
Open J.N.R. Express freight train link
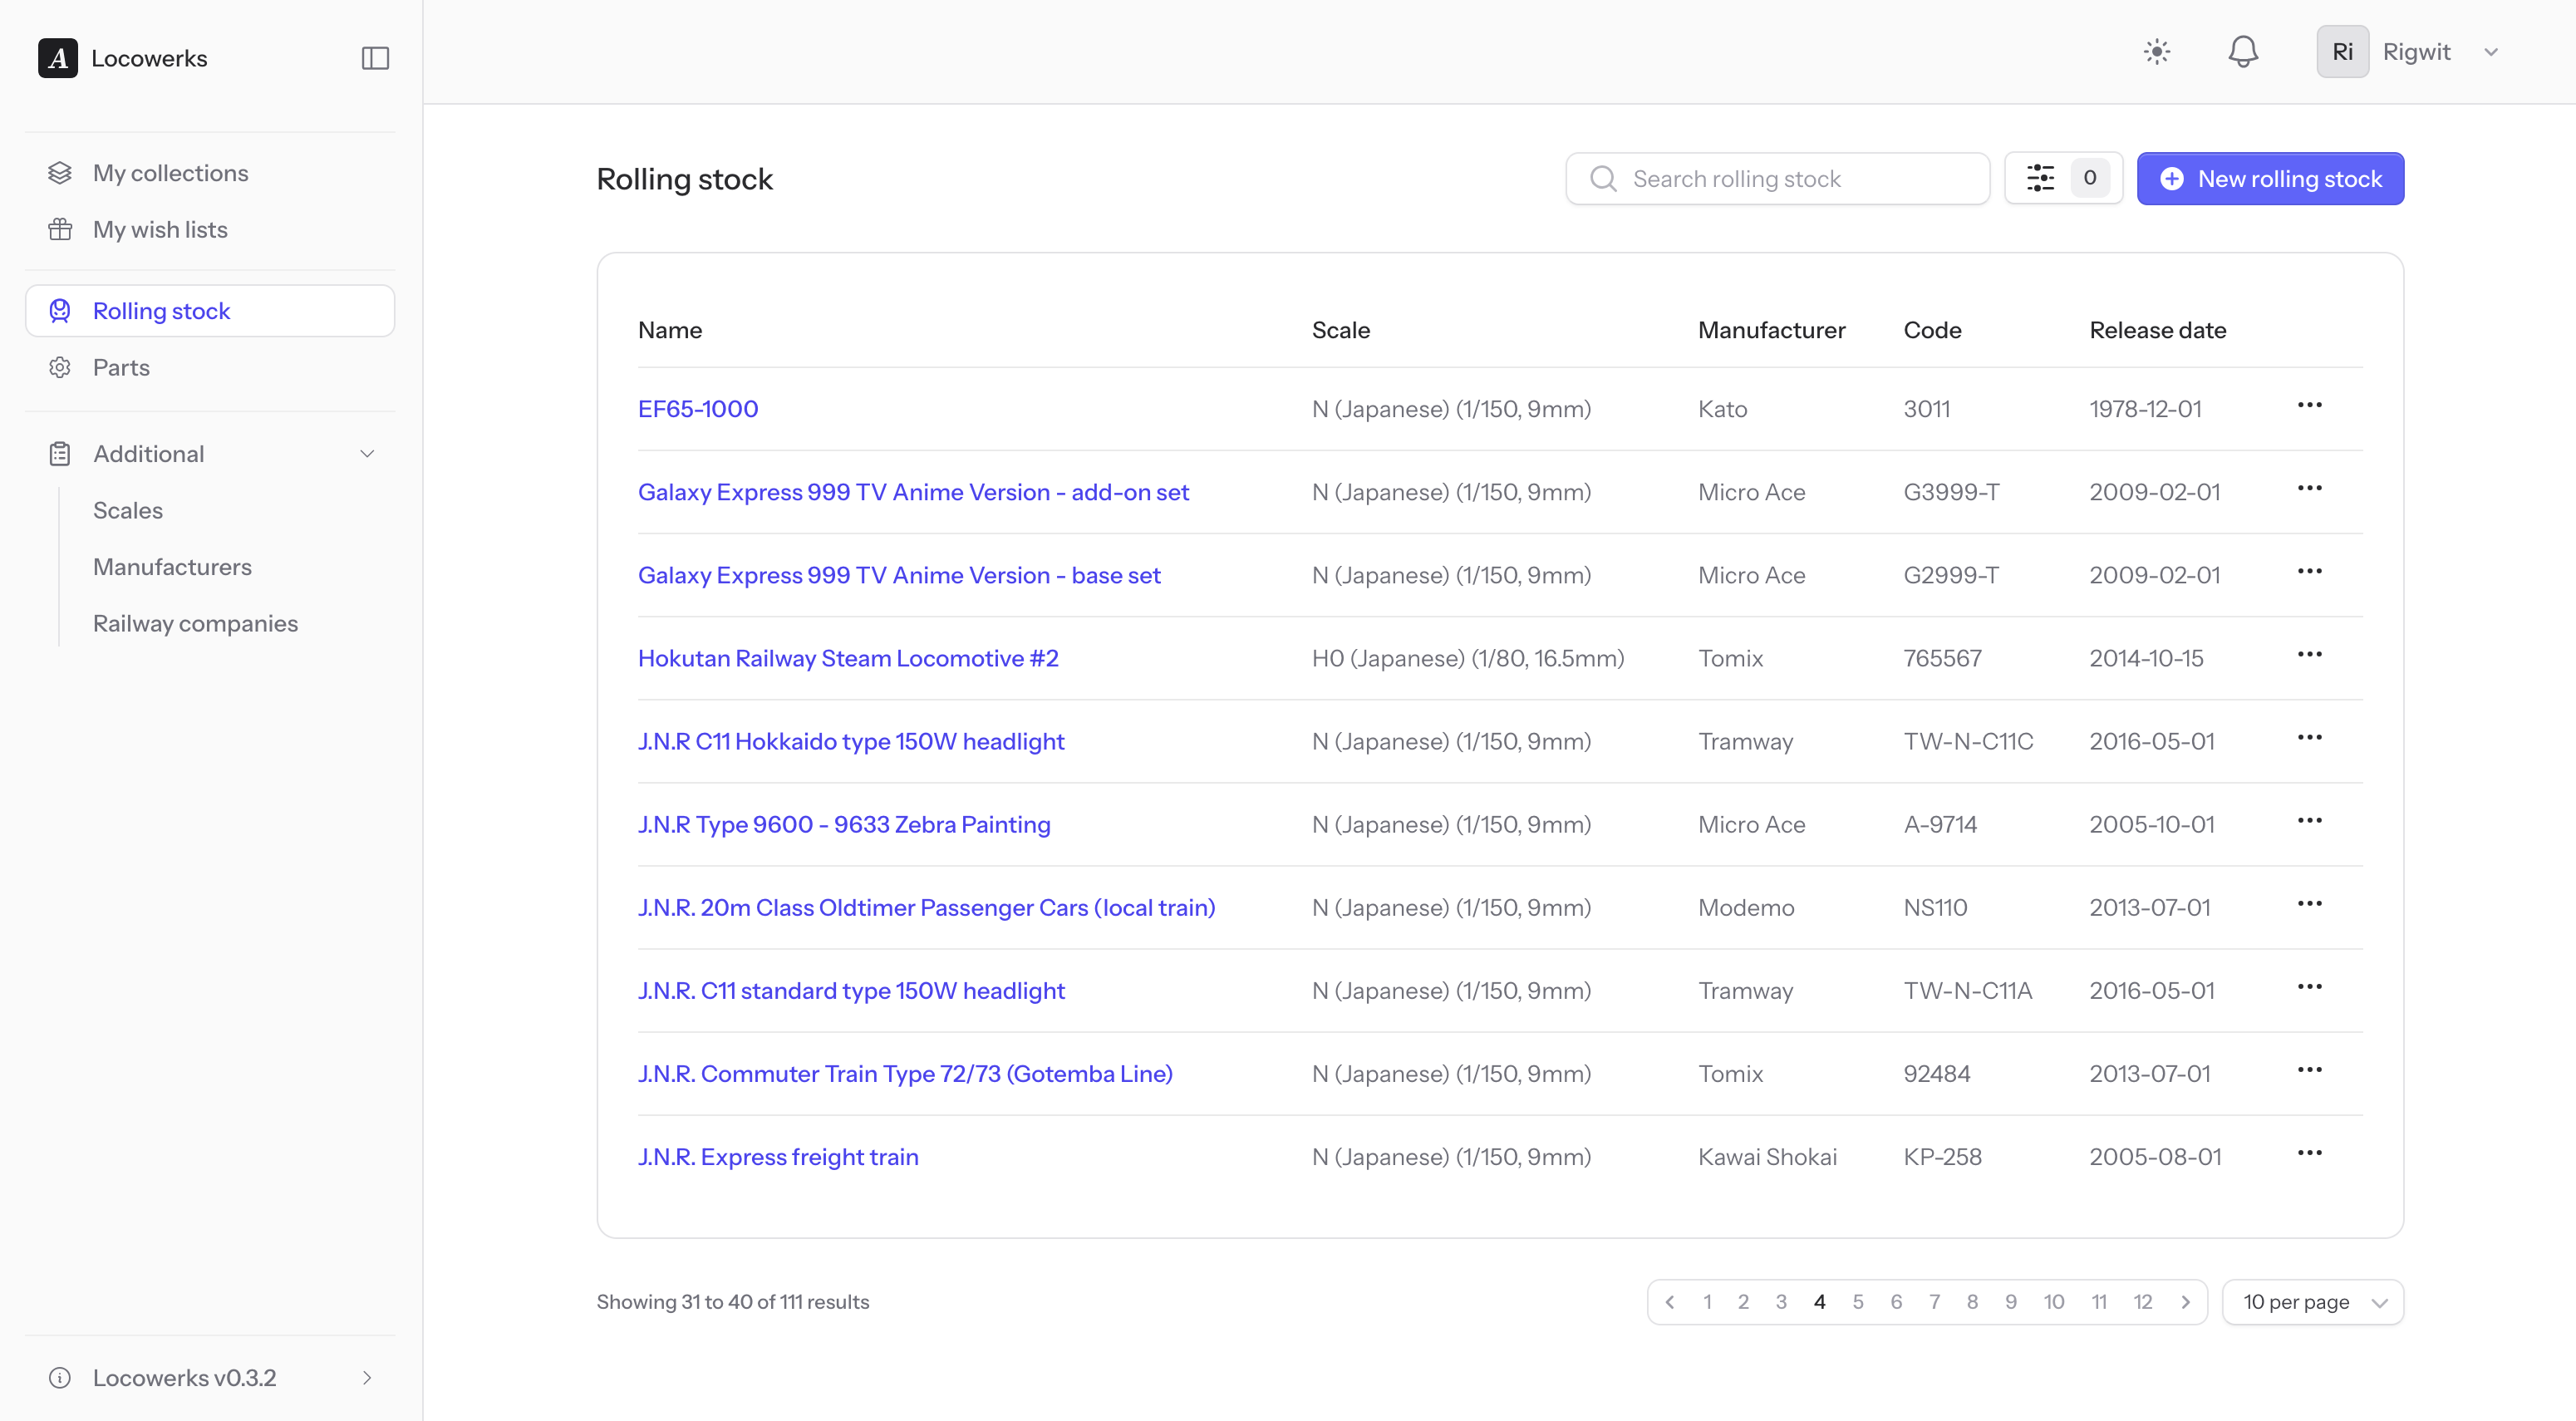point(778,1157)
